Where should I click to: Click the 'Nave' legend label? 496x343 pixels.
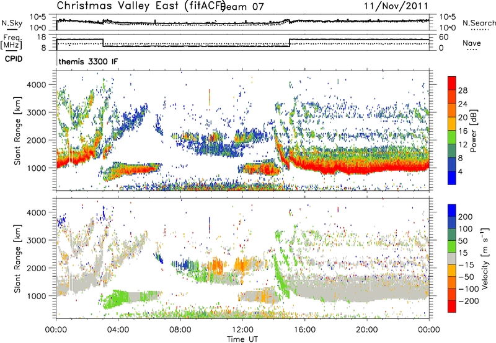click(472, 43)
